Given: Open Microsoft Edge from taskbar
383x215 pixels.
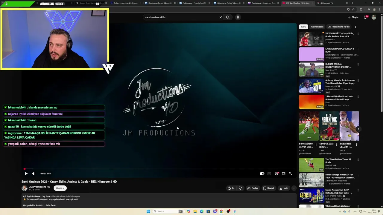Looking at the screenshot, I should tap(202, 211).
